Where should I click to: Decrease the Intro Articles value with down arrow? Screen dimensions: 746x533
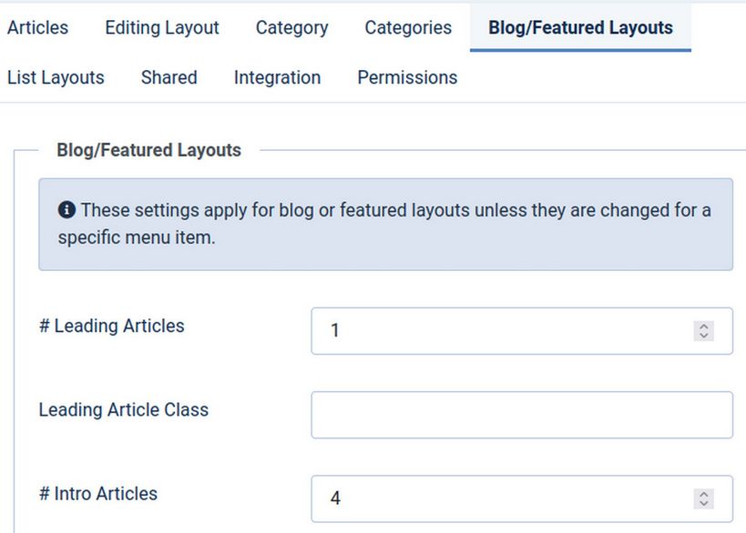click(x=704, y=504)
